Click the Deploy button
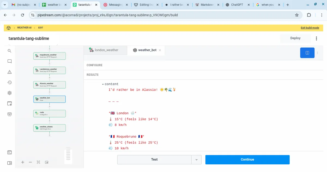Screen dimensions: 327x172 (295, 38)
